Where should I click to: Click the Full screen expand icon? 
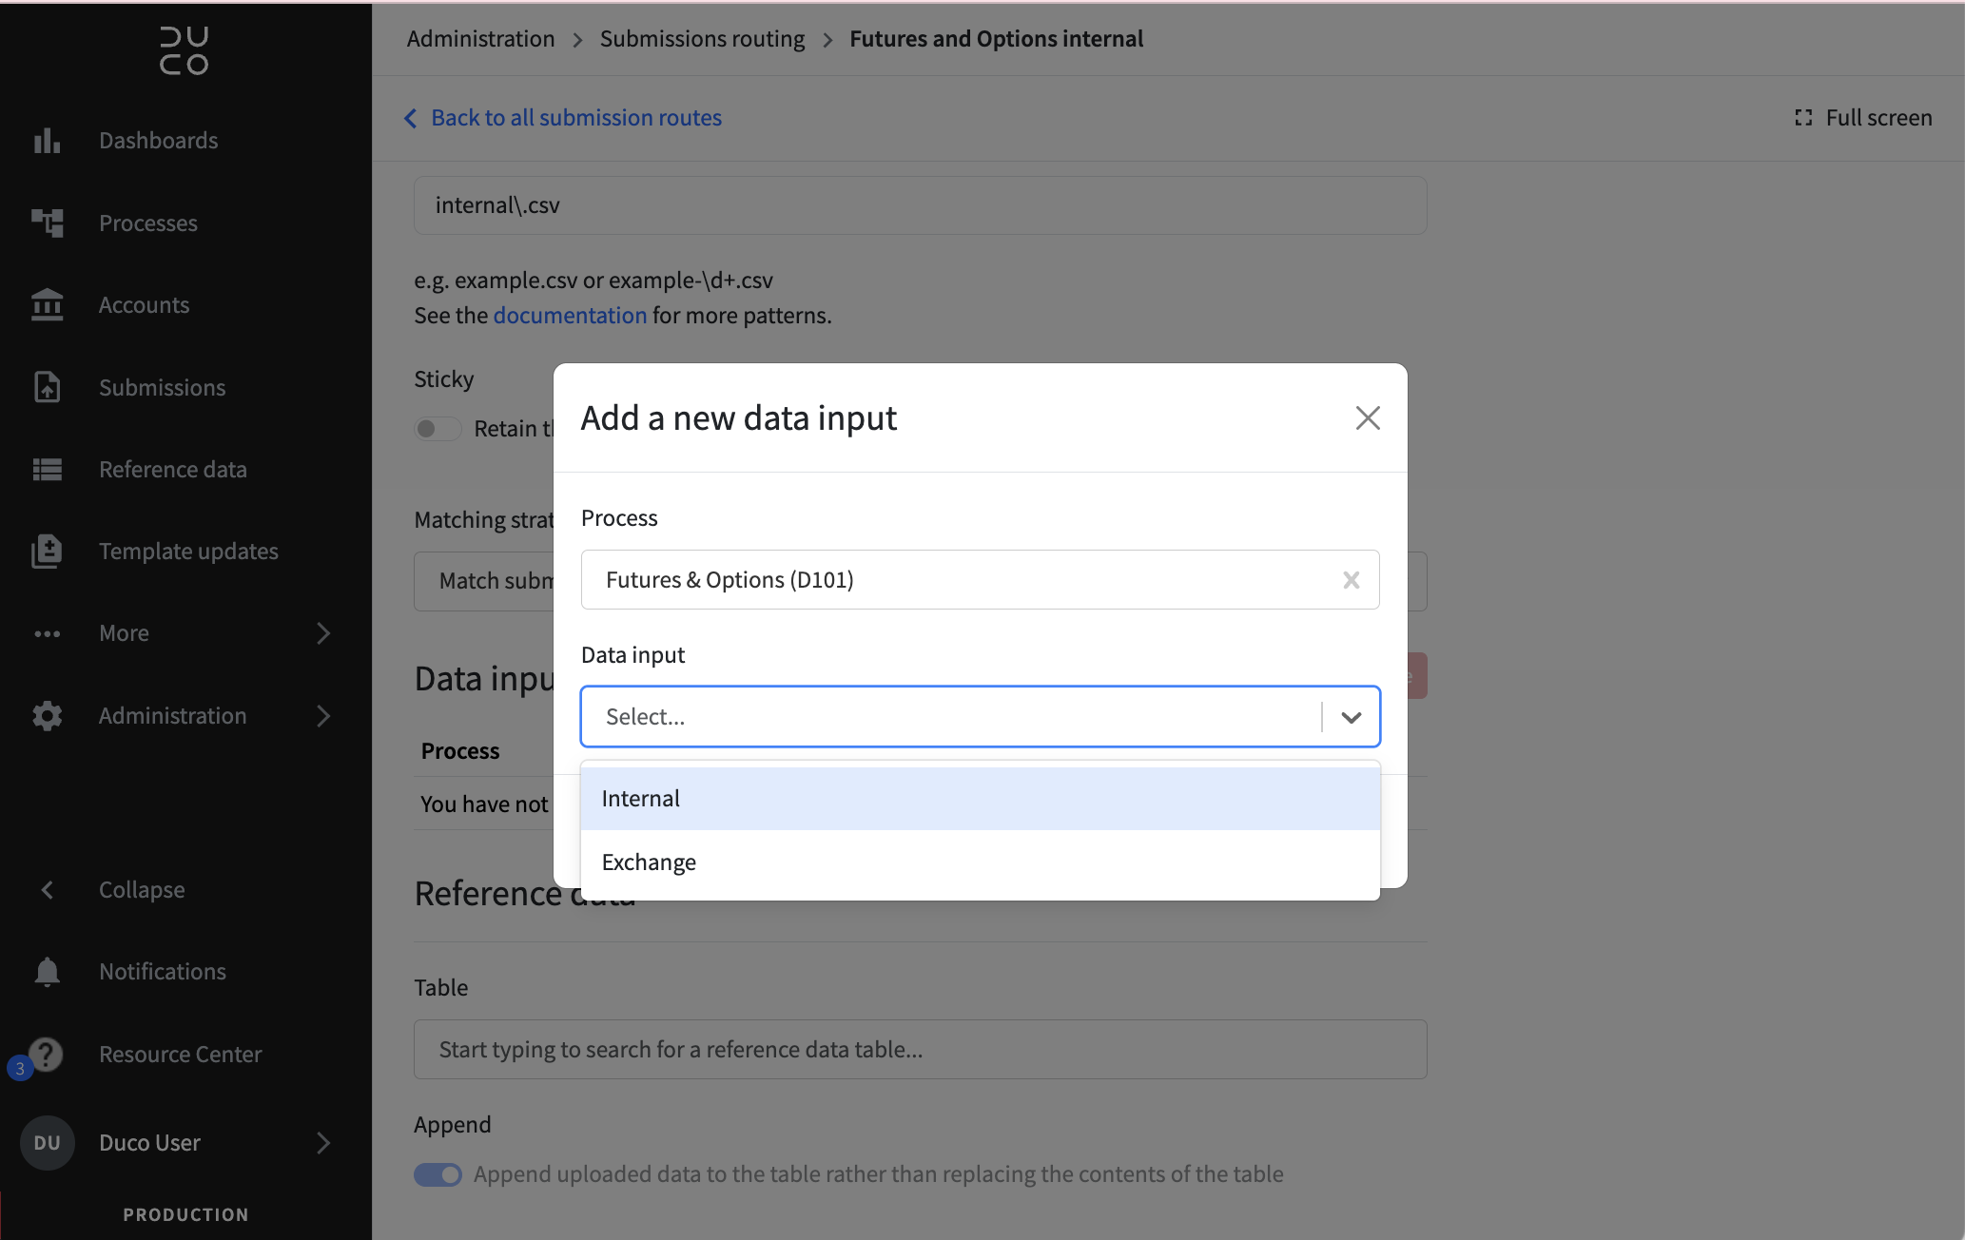1803,118
